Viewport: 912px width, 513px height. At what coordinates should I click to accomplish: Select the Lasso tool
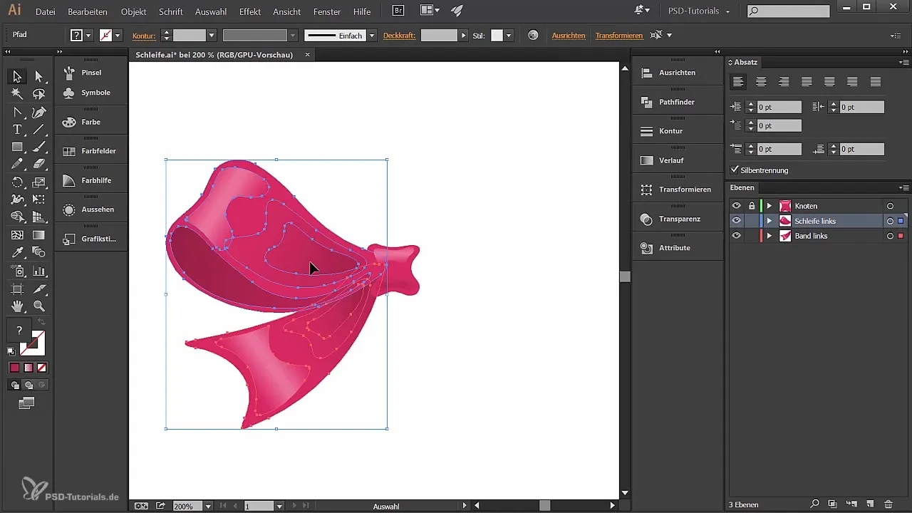[39, 94]
